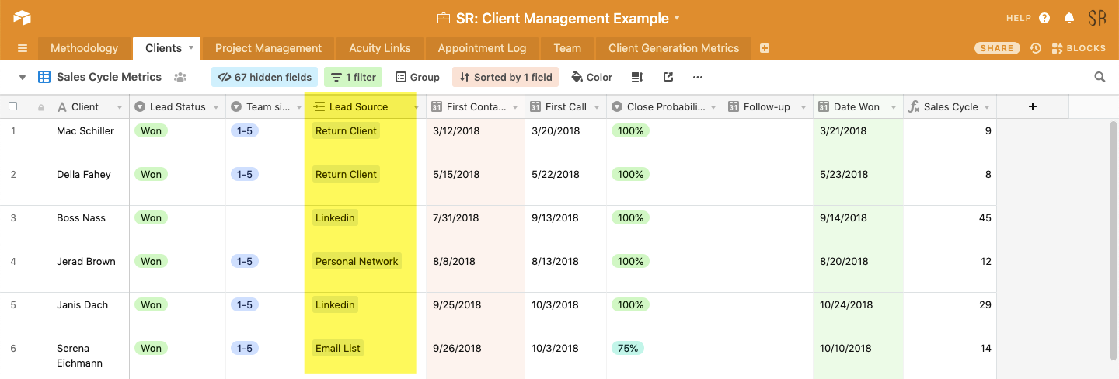
Task: Click the search magnifier icon
Action: point(1100,77)
